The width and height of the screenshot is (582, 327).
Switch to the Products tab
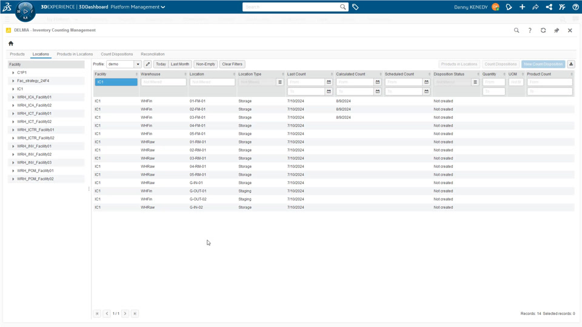17,54
